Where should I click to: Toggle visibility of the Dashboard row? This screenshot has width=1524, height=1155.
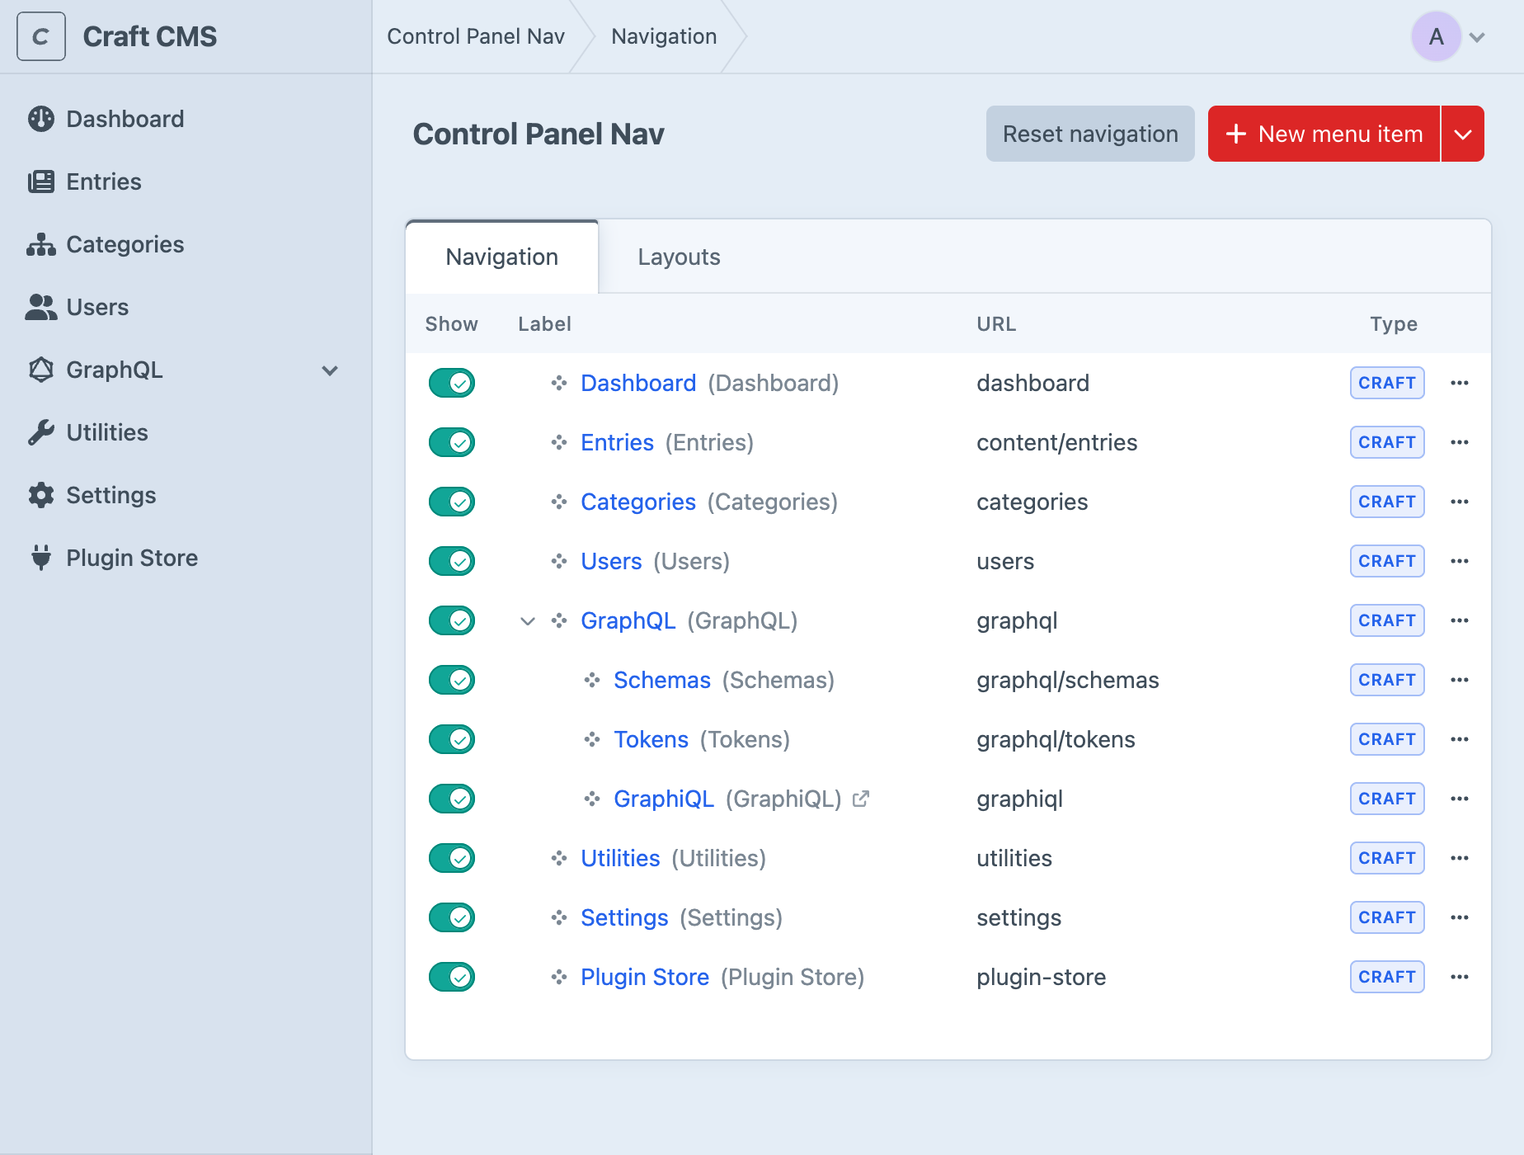pos(452,383)
